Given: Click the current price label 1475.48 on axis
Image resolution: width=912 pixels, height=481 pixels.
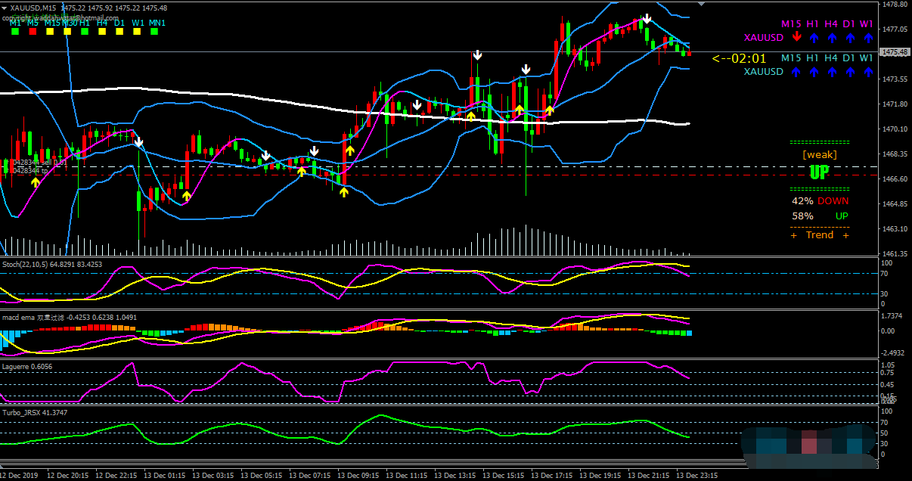Looking at the screenshot, I should point(895,52).
